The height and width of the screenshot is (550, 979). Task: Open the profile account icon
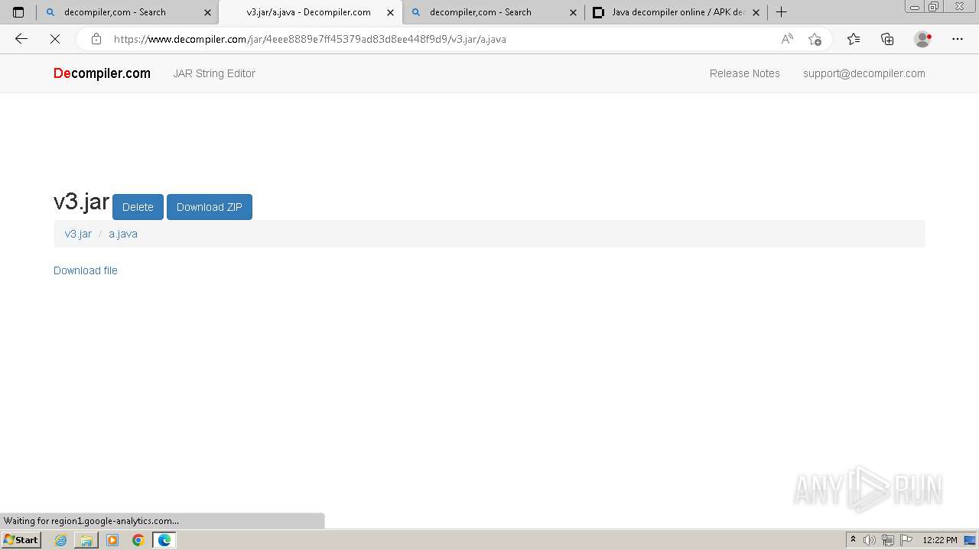click(x=923, y=39)
